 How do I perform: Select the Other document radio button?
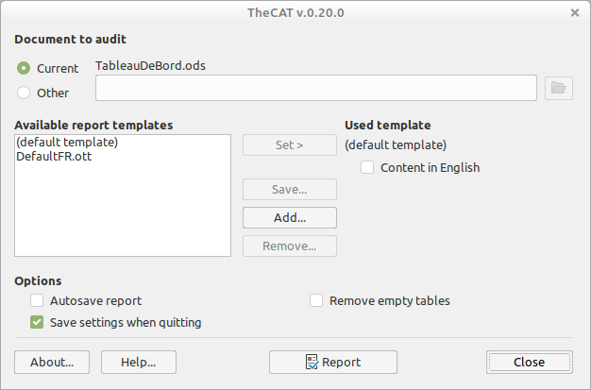coord(25,93)
